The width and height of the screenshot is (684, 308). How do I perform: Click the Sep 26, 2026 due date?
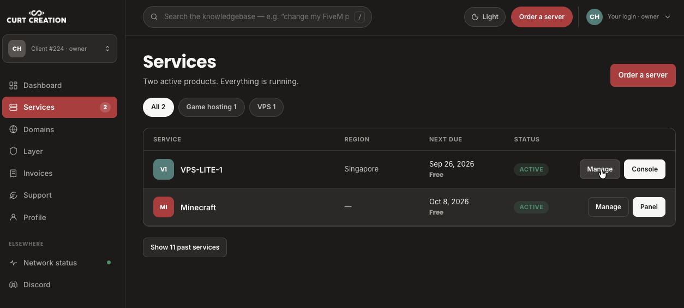pos(452,164)
